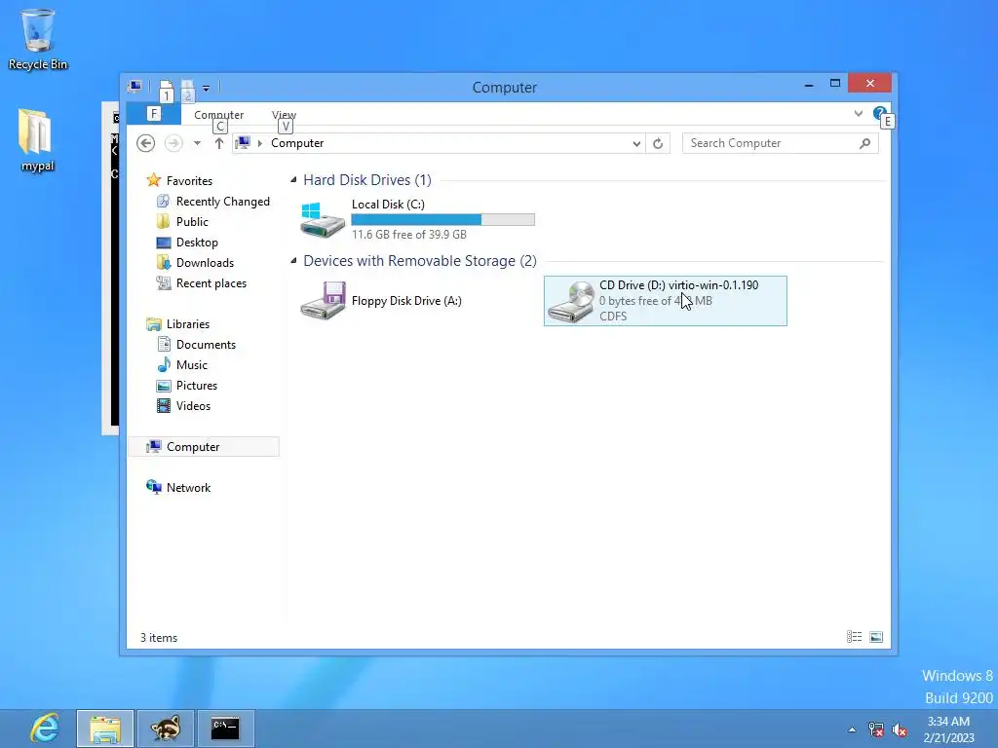
Task: Select the Floppy Disk Drive (A:) icon
Action: [322, 300]
